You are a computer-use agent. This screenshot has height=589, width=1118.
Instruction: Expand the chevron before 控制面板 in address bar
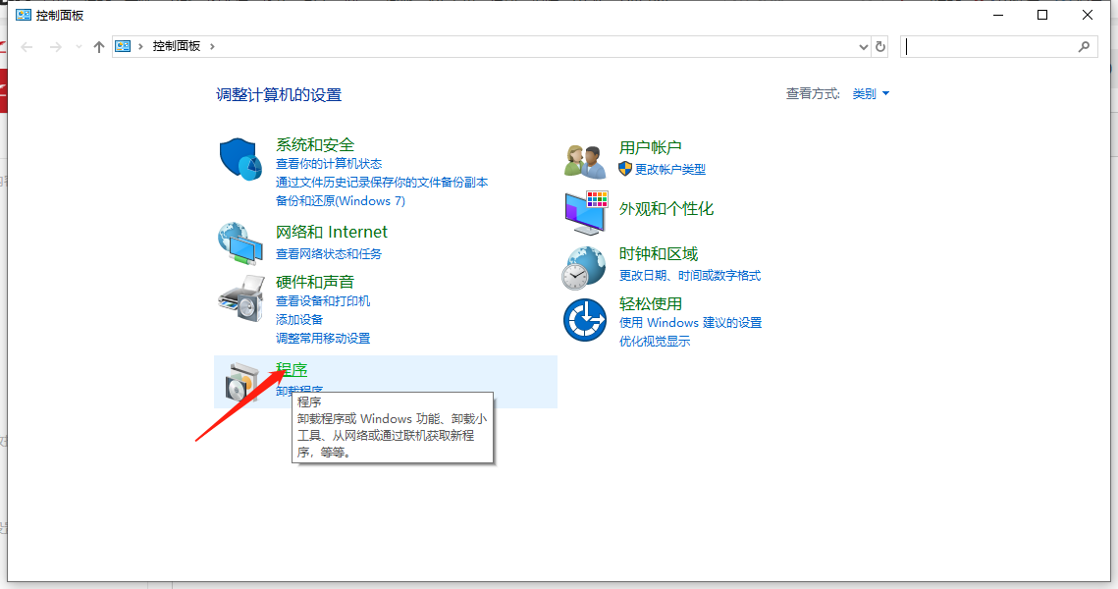click(x=140, y=46)
